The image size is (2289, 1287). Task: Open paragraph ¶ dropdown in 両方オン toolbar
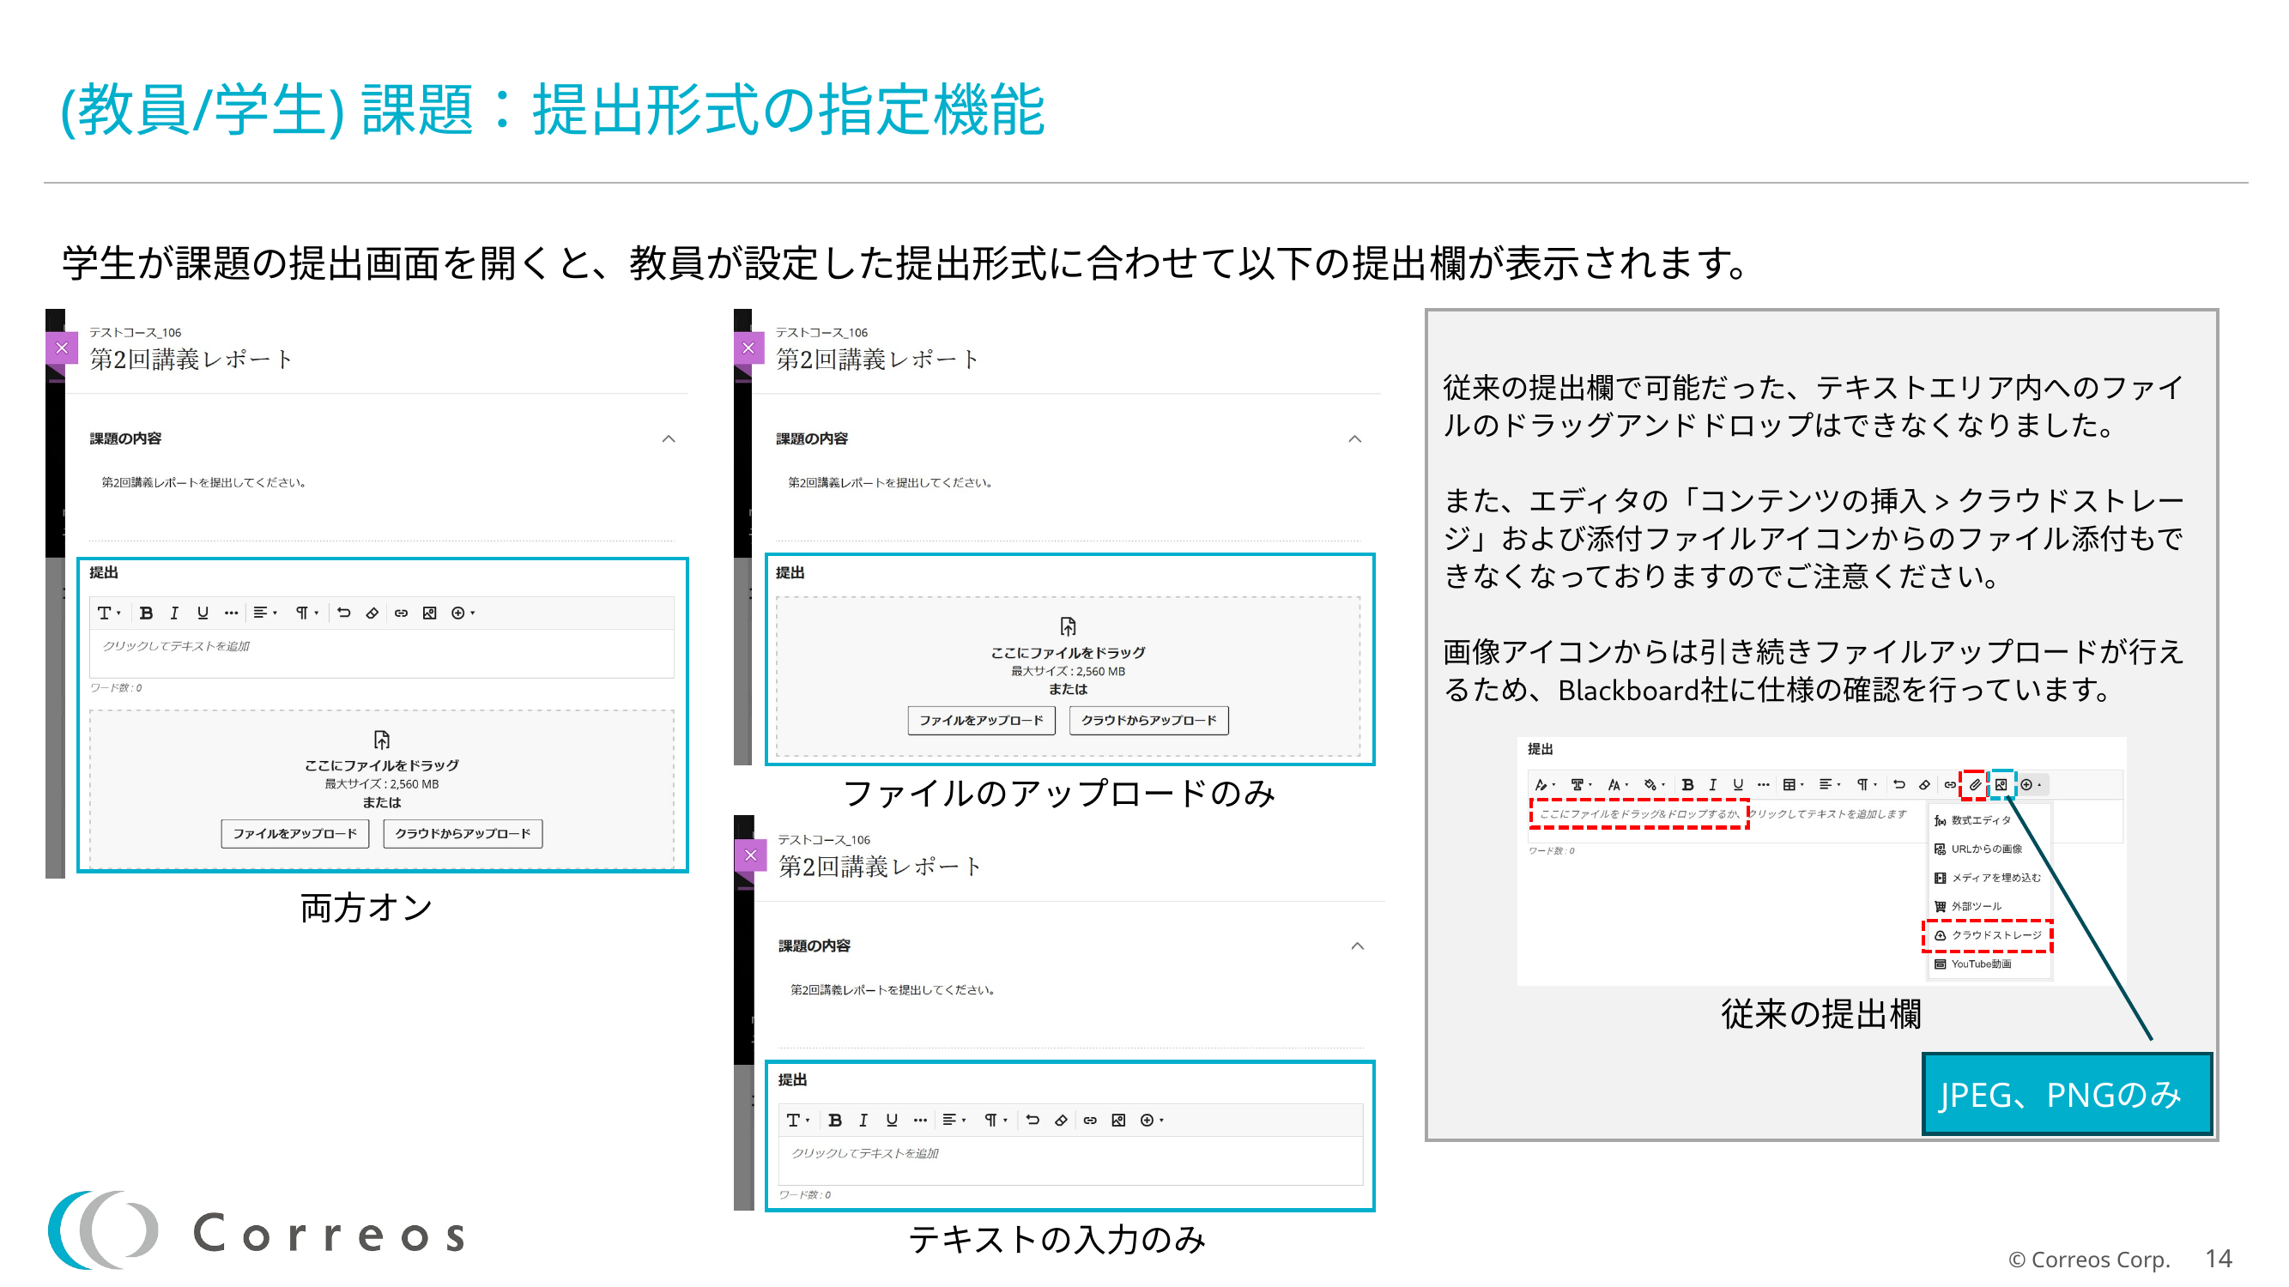tap(306, 613)
